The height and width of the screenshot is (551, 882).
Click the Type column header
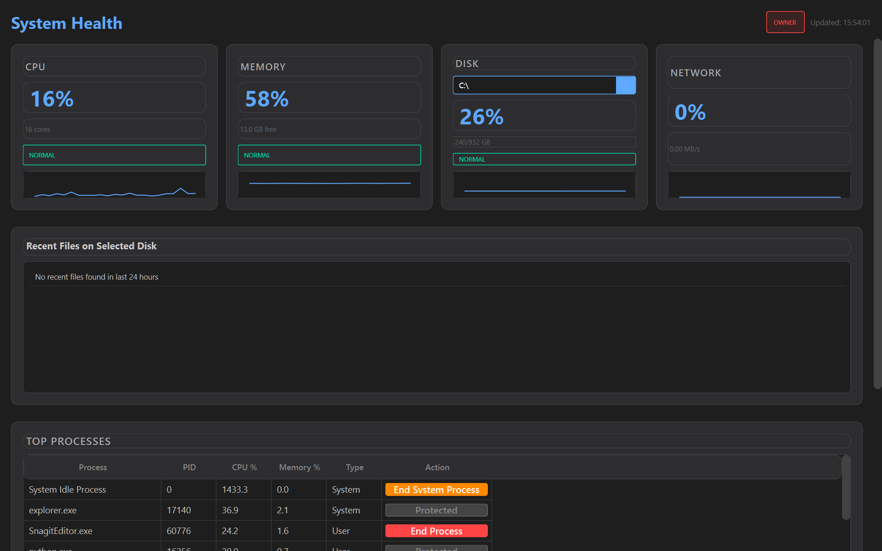(x=354, y=467)
